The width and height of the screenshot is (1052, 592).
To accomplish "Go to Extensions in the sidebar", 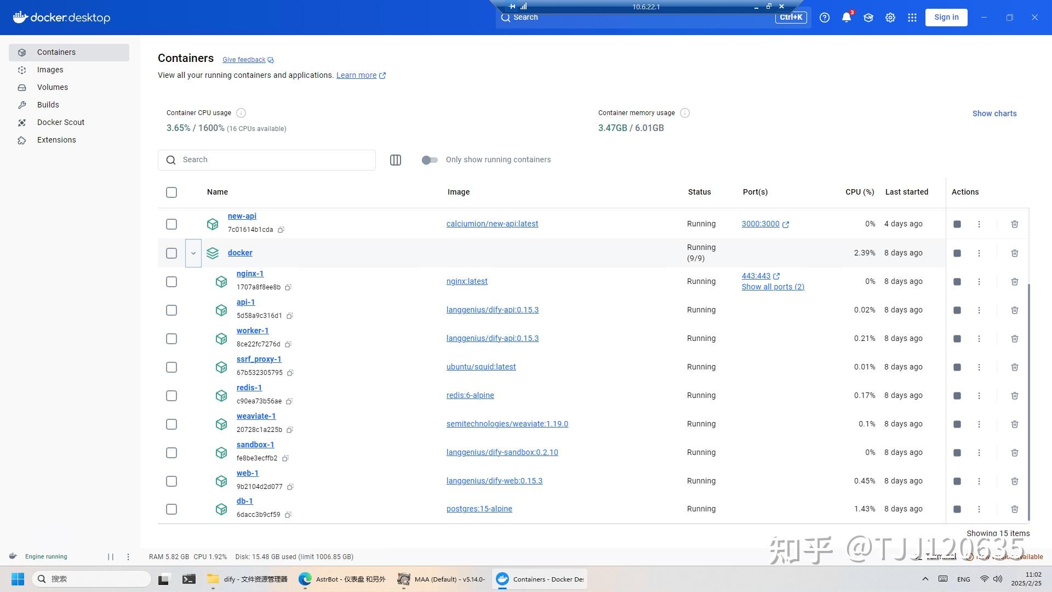I will pos(56,140).
